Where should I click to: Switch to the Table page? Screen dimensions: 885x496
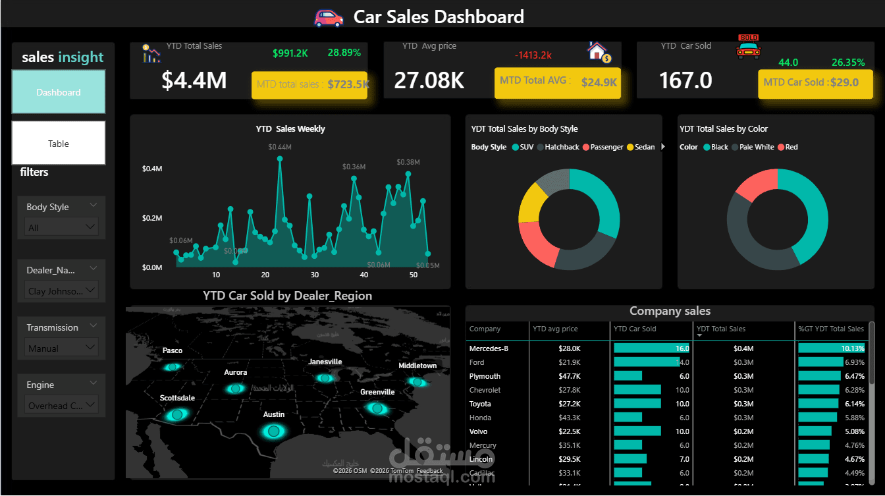[x=59, y=143]
